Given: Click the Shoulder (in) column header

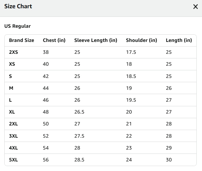Looking at the screenshot, I should tap(141, 40).
